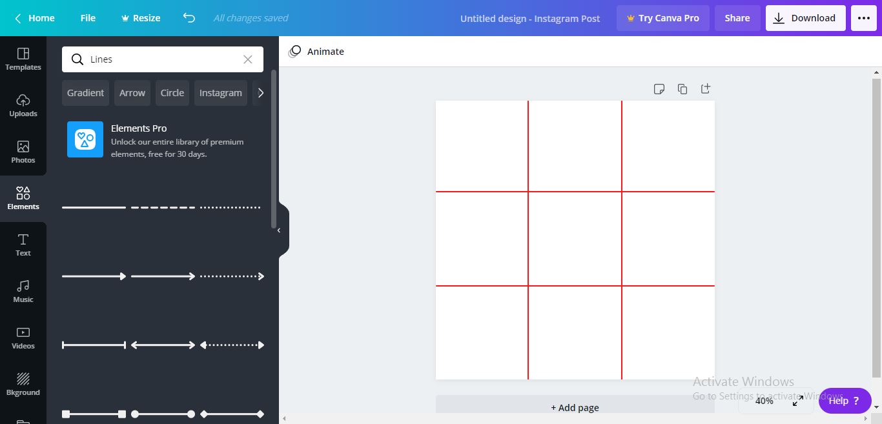Open the Background panel
Screen dimensions: 882x424
[x=23, y=383]
